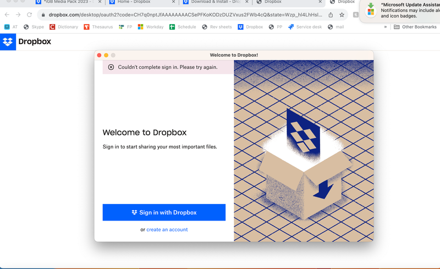The width and height of the screenshot is (440, 269).
Task: Switch to the Home - Dropbox tab
Action: pos(134,2)
